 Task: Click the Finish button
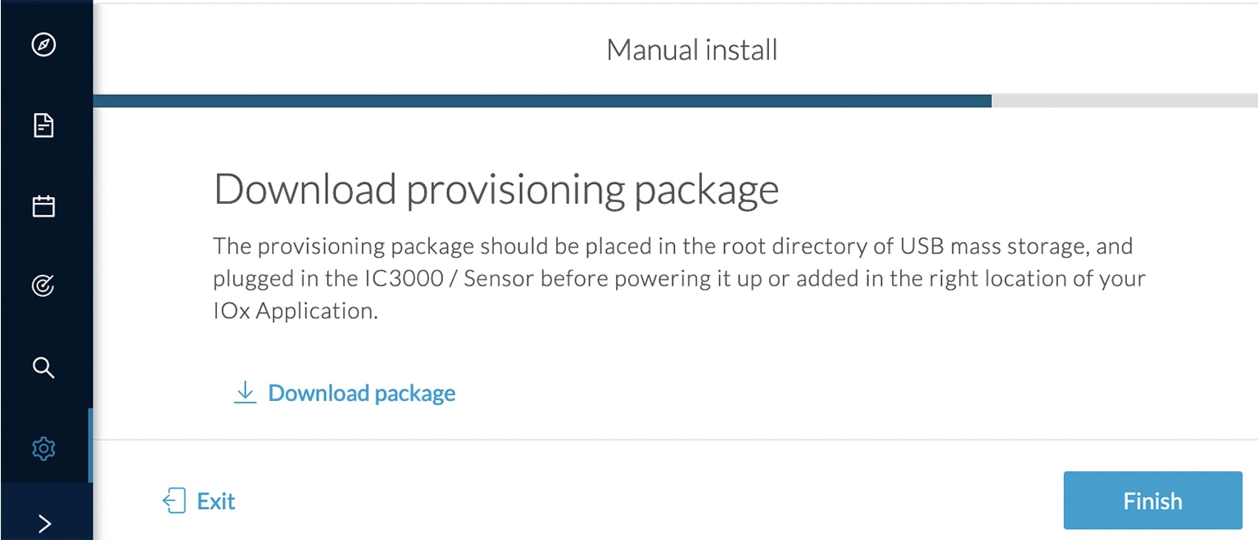click(x=1152, y=501)
